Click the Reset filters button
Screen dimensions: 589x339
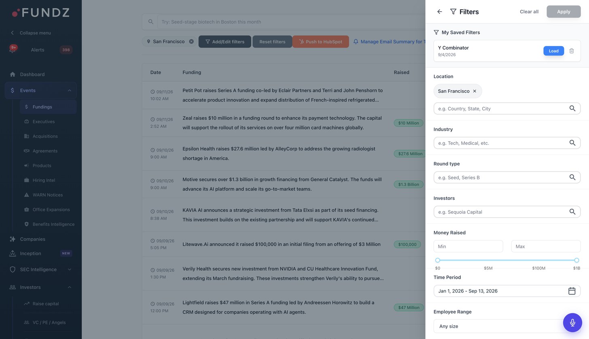point(272,42)
